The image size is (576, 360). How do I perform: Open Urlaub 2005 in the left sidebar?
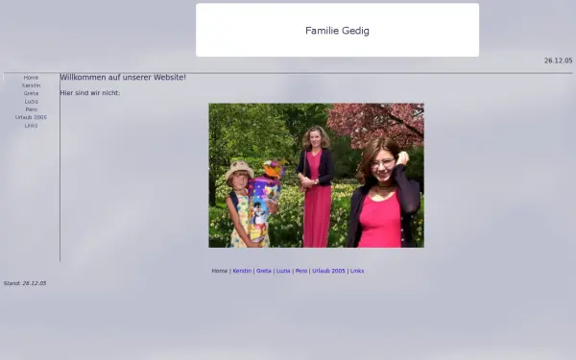click(x=31, y=117)
